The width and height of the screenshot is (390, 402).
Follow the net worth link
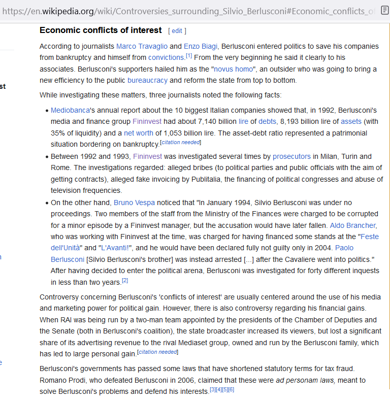(x=139, y=133)
